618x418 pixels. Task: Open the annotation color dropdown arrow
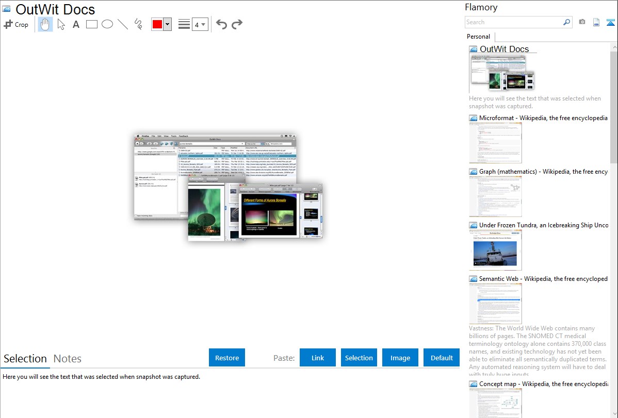pyautogui.click(x=168, y=24)
